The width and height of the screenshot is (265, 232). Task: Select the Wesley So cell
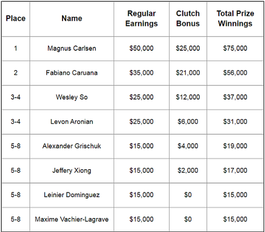(x=72, y=97)
